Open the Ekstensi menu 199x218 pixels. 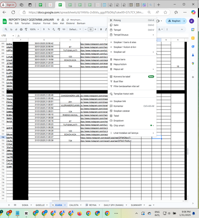point(71,23)
